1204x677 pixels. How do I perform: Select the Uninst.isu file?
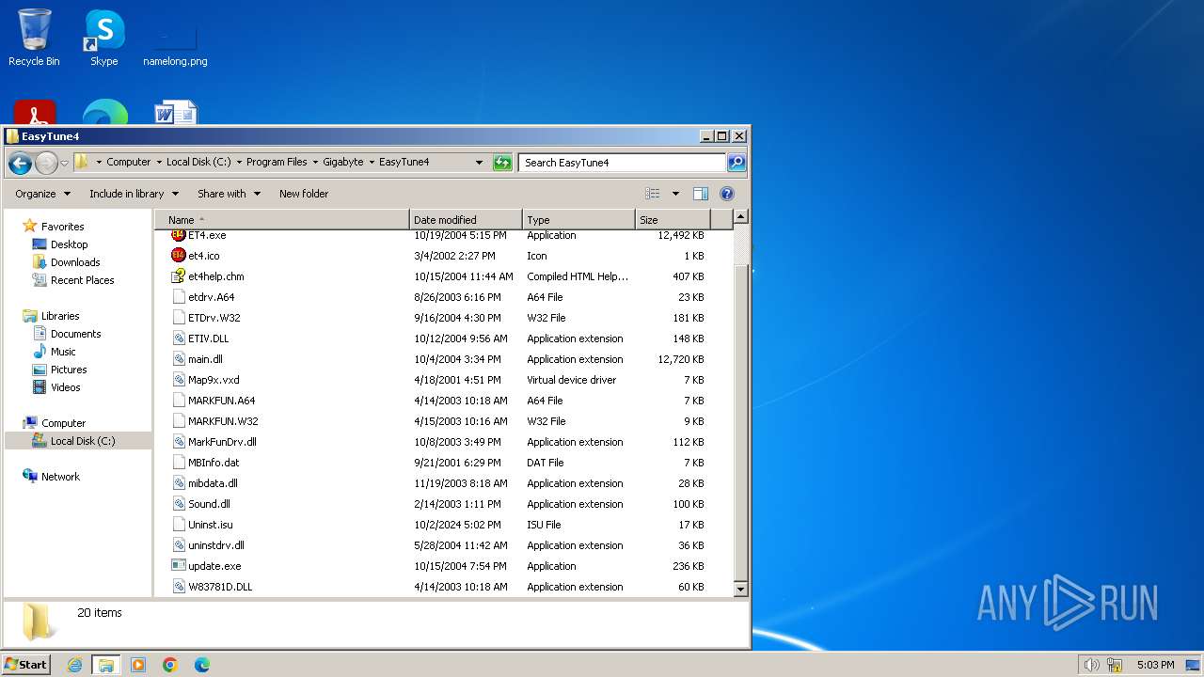(x=210, y=525)
